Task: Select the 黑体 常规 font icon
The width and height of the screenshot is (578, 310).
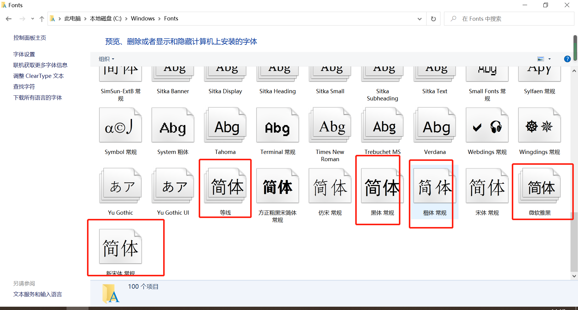Action: pos(382,186)
